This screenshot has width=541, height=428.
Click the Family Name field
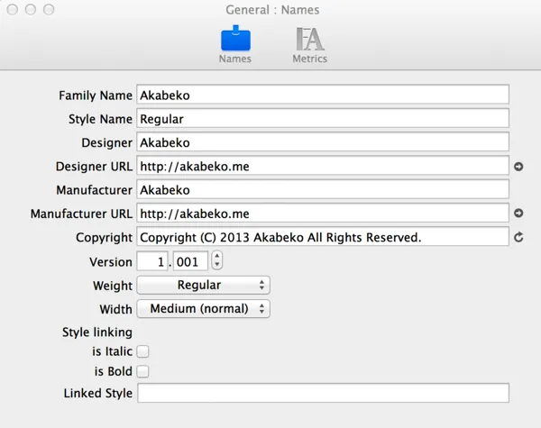point(322,95)
